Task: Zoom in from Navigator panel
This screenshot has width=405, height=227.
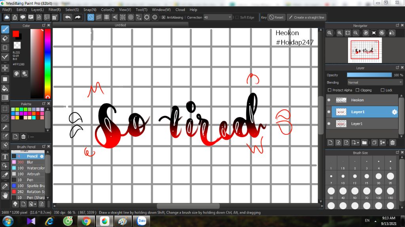Action: pos(340,33)
